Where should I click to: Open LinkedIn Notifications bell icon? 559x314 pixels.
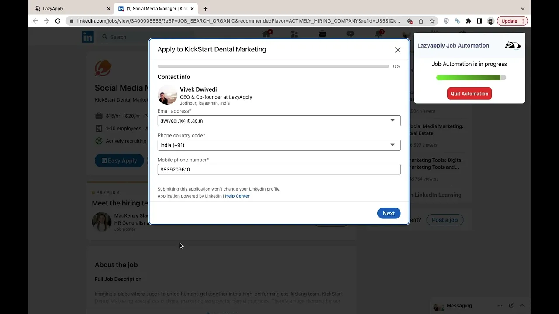pyautogui.click(x=378, y=34)
